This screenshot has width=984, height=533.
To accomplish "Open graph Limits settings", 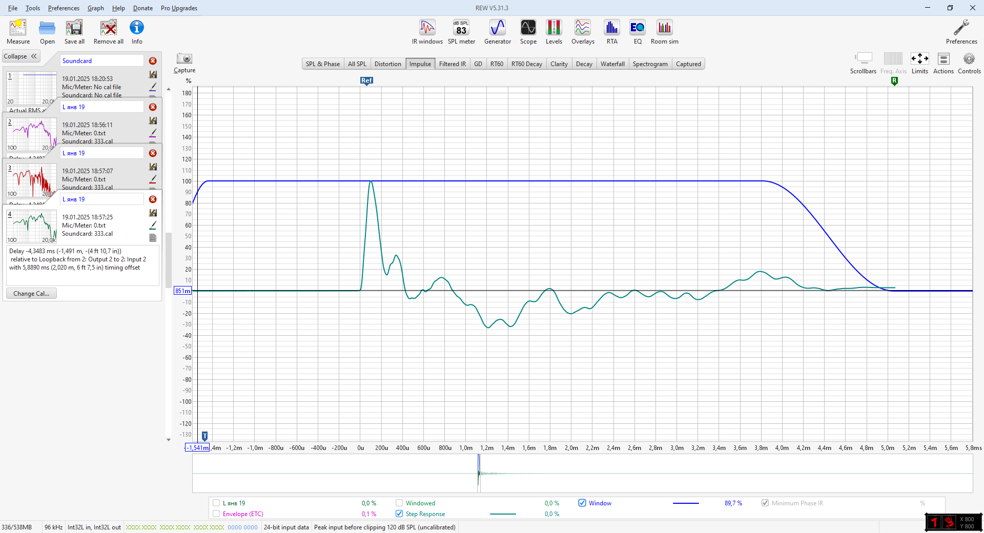I will click(x=920, y=63).
